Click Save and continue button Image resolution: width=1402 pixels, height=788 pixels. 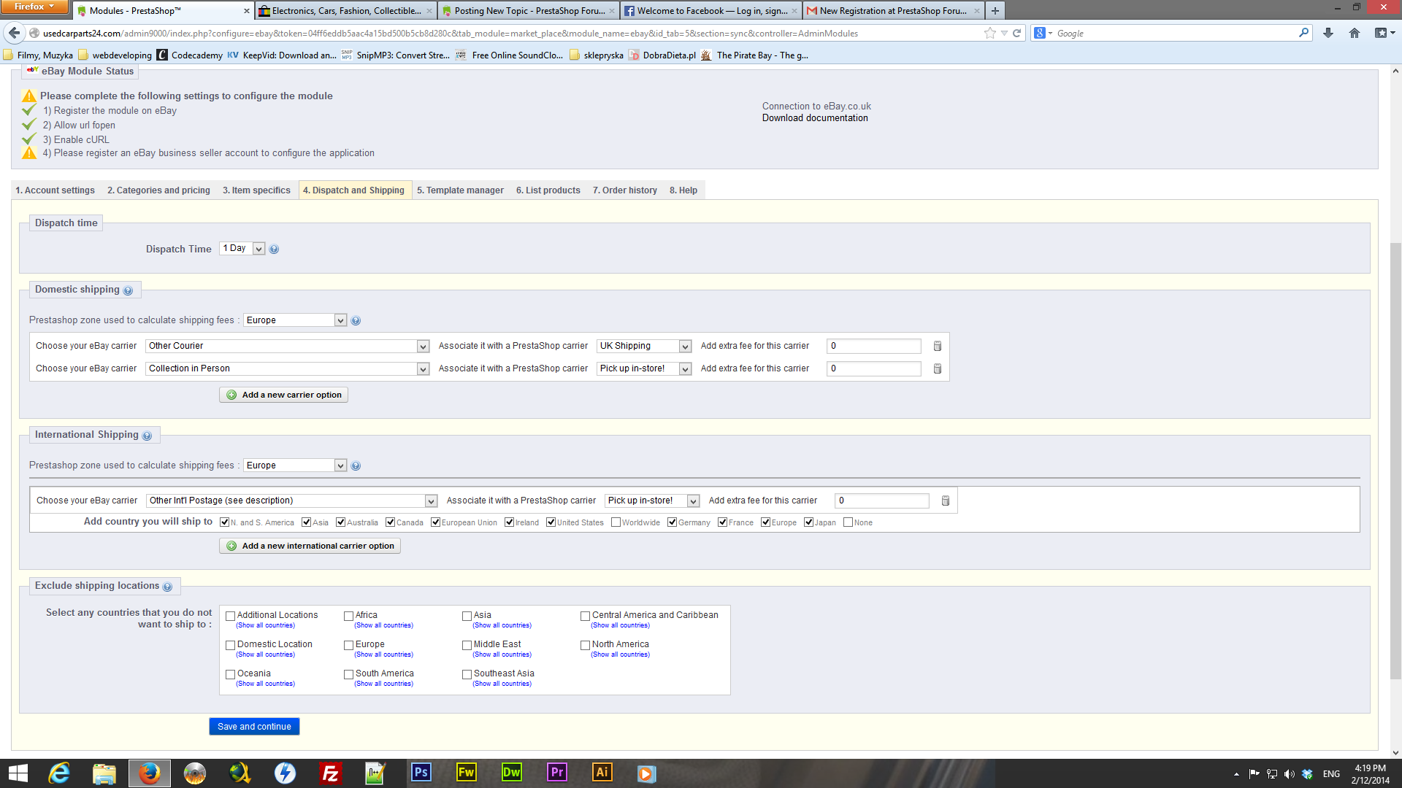tap(254, 727)
